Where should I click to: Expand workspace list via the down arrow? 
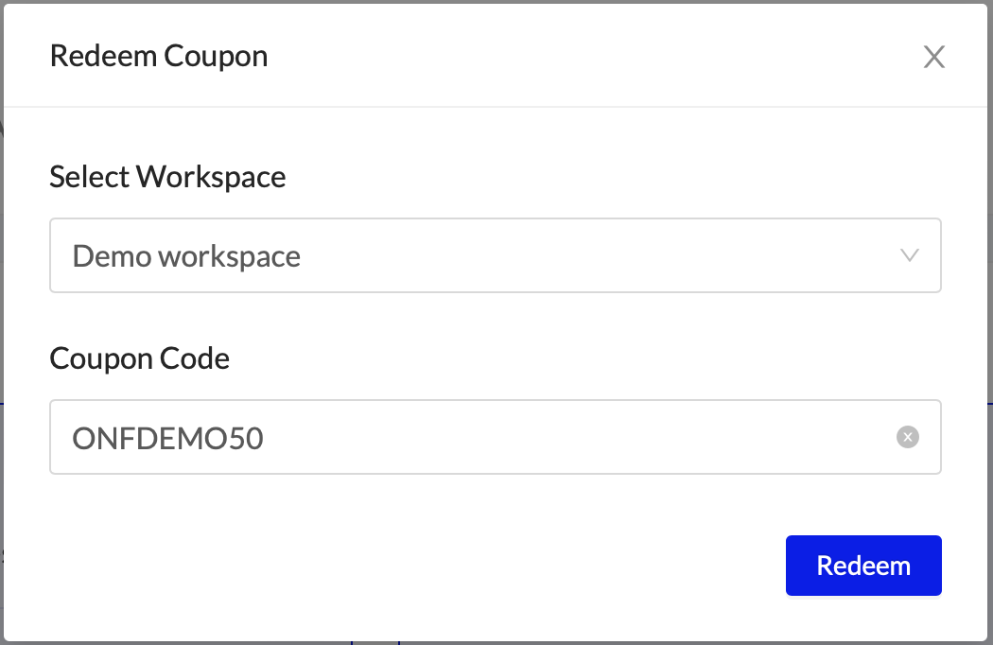pyautogui.click(x=910, y=255)
